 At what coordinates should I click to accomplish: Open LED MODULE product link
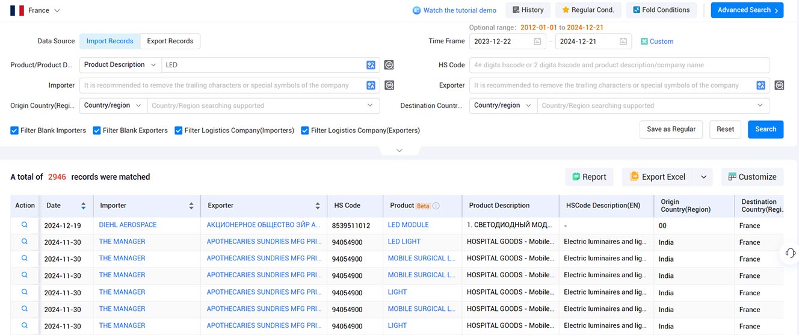(408, 225)
